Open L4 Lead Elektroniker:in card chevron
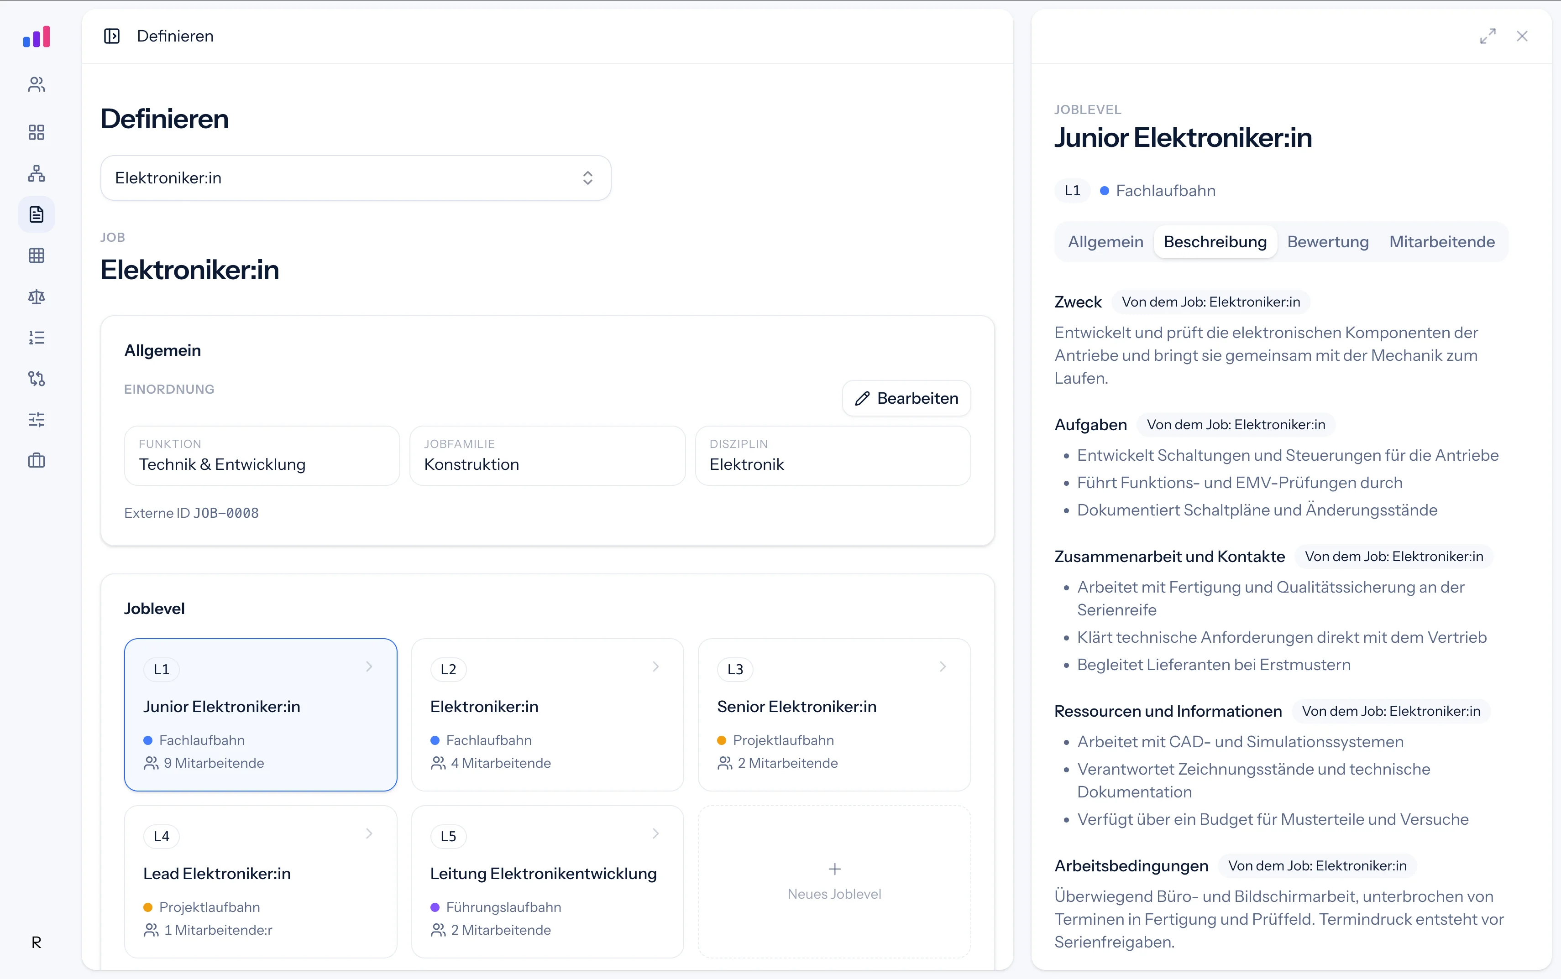The height and width of the screenshot is (979, 1561). pos(369,833)
